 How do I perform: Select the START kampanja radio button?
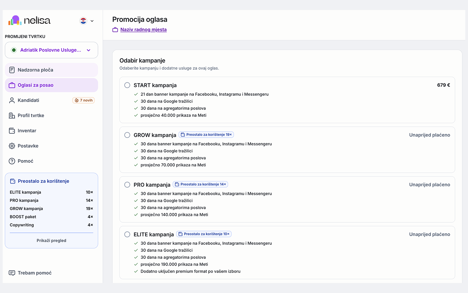(127, 85)
